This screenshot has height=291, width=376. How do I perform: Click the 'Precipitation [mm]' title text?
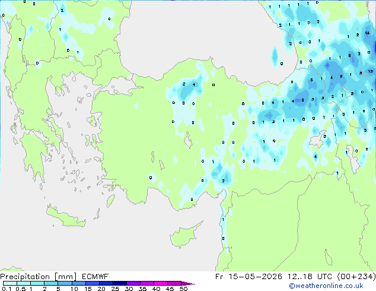point(39,277)
